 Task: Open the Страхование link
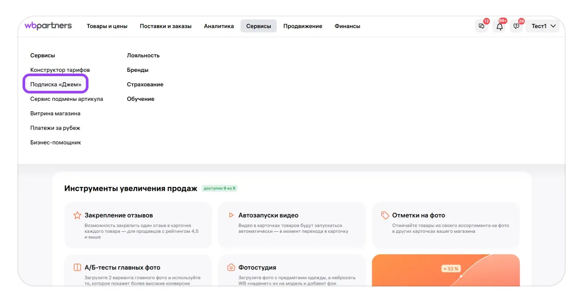click(x=145, y=84)
